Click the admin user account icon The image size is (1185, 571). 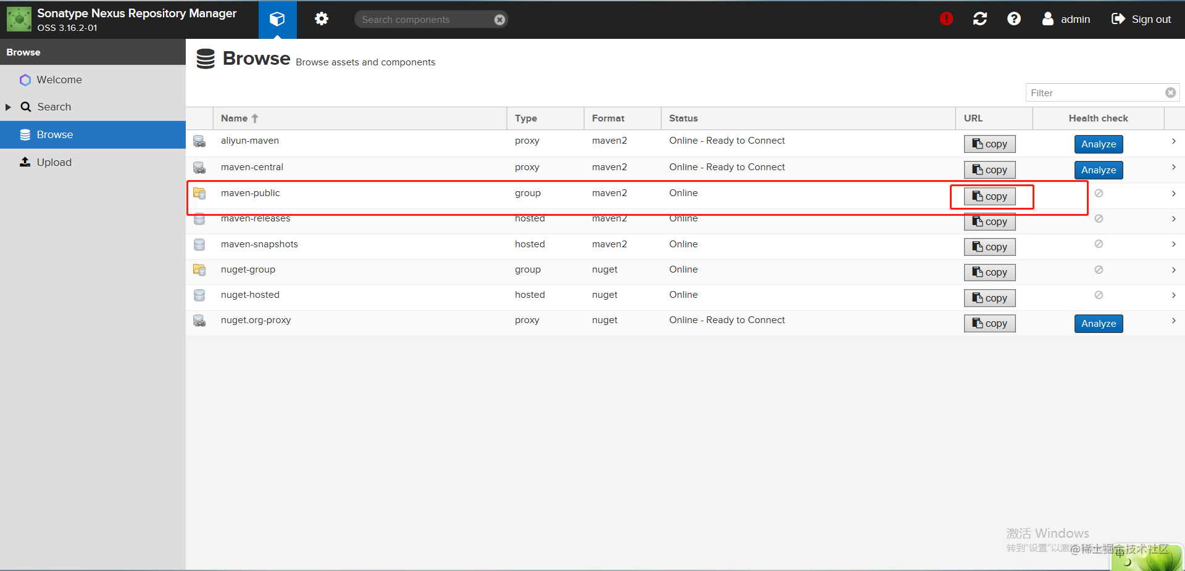[1047, 19]
